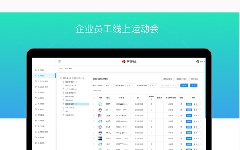Select 证券部(9) in the department tree
The height and width of the screenshot is (150, 240).
coord(69,100)
